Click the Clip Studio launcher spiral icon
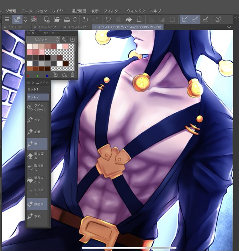Viewport: 239px width, 251px height. [34, 19]
